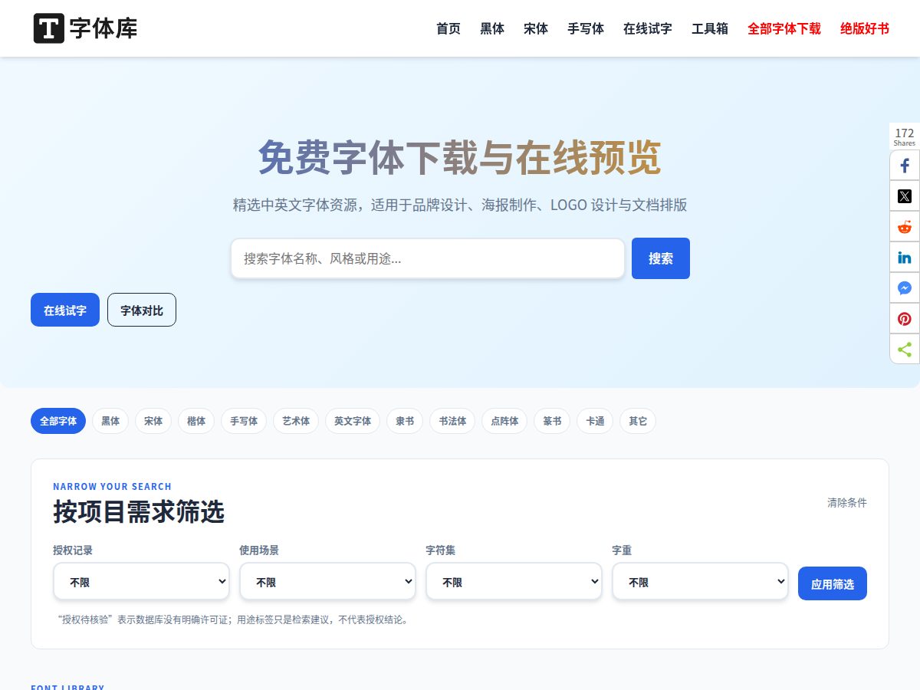Click the 清除条件 link
The width and height of the screenshot is (920, 690).
point(847,503)
